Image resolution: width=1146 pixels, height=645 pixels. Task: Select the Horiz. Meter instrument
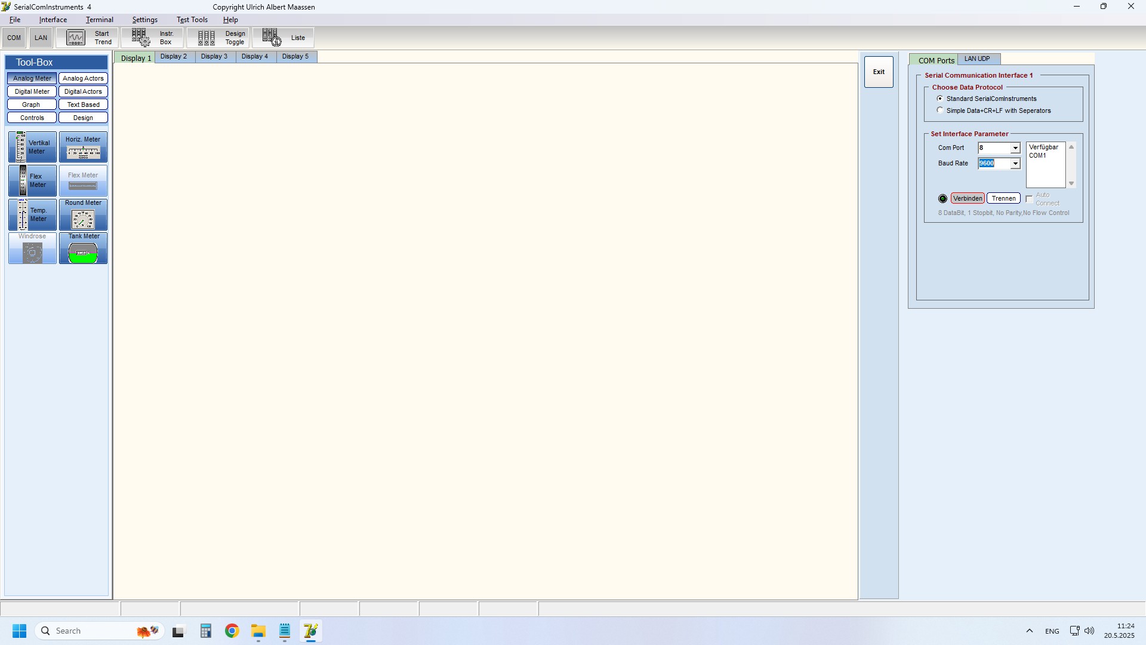[x=83, y=147]
